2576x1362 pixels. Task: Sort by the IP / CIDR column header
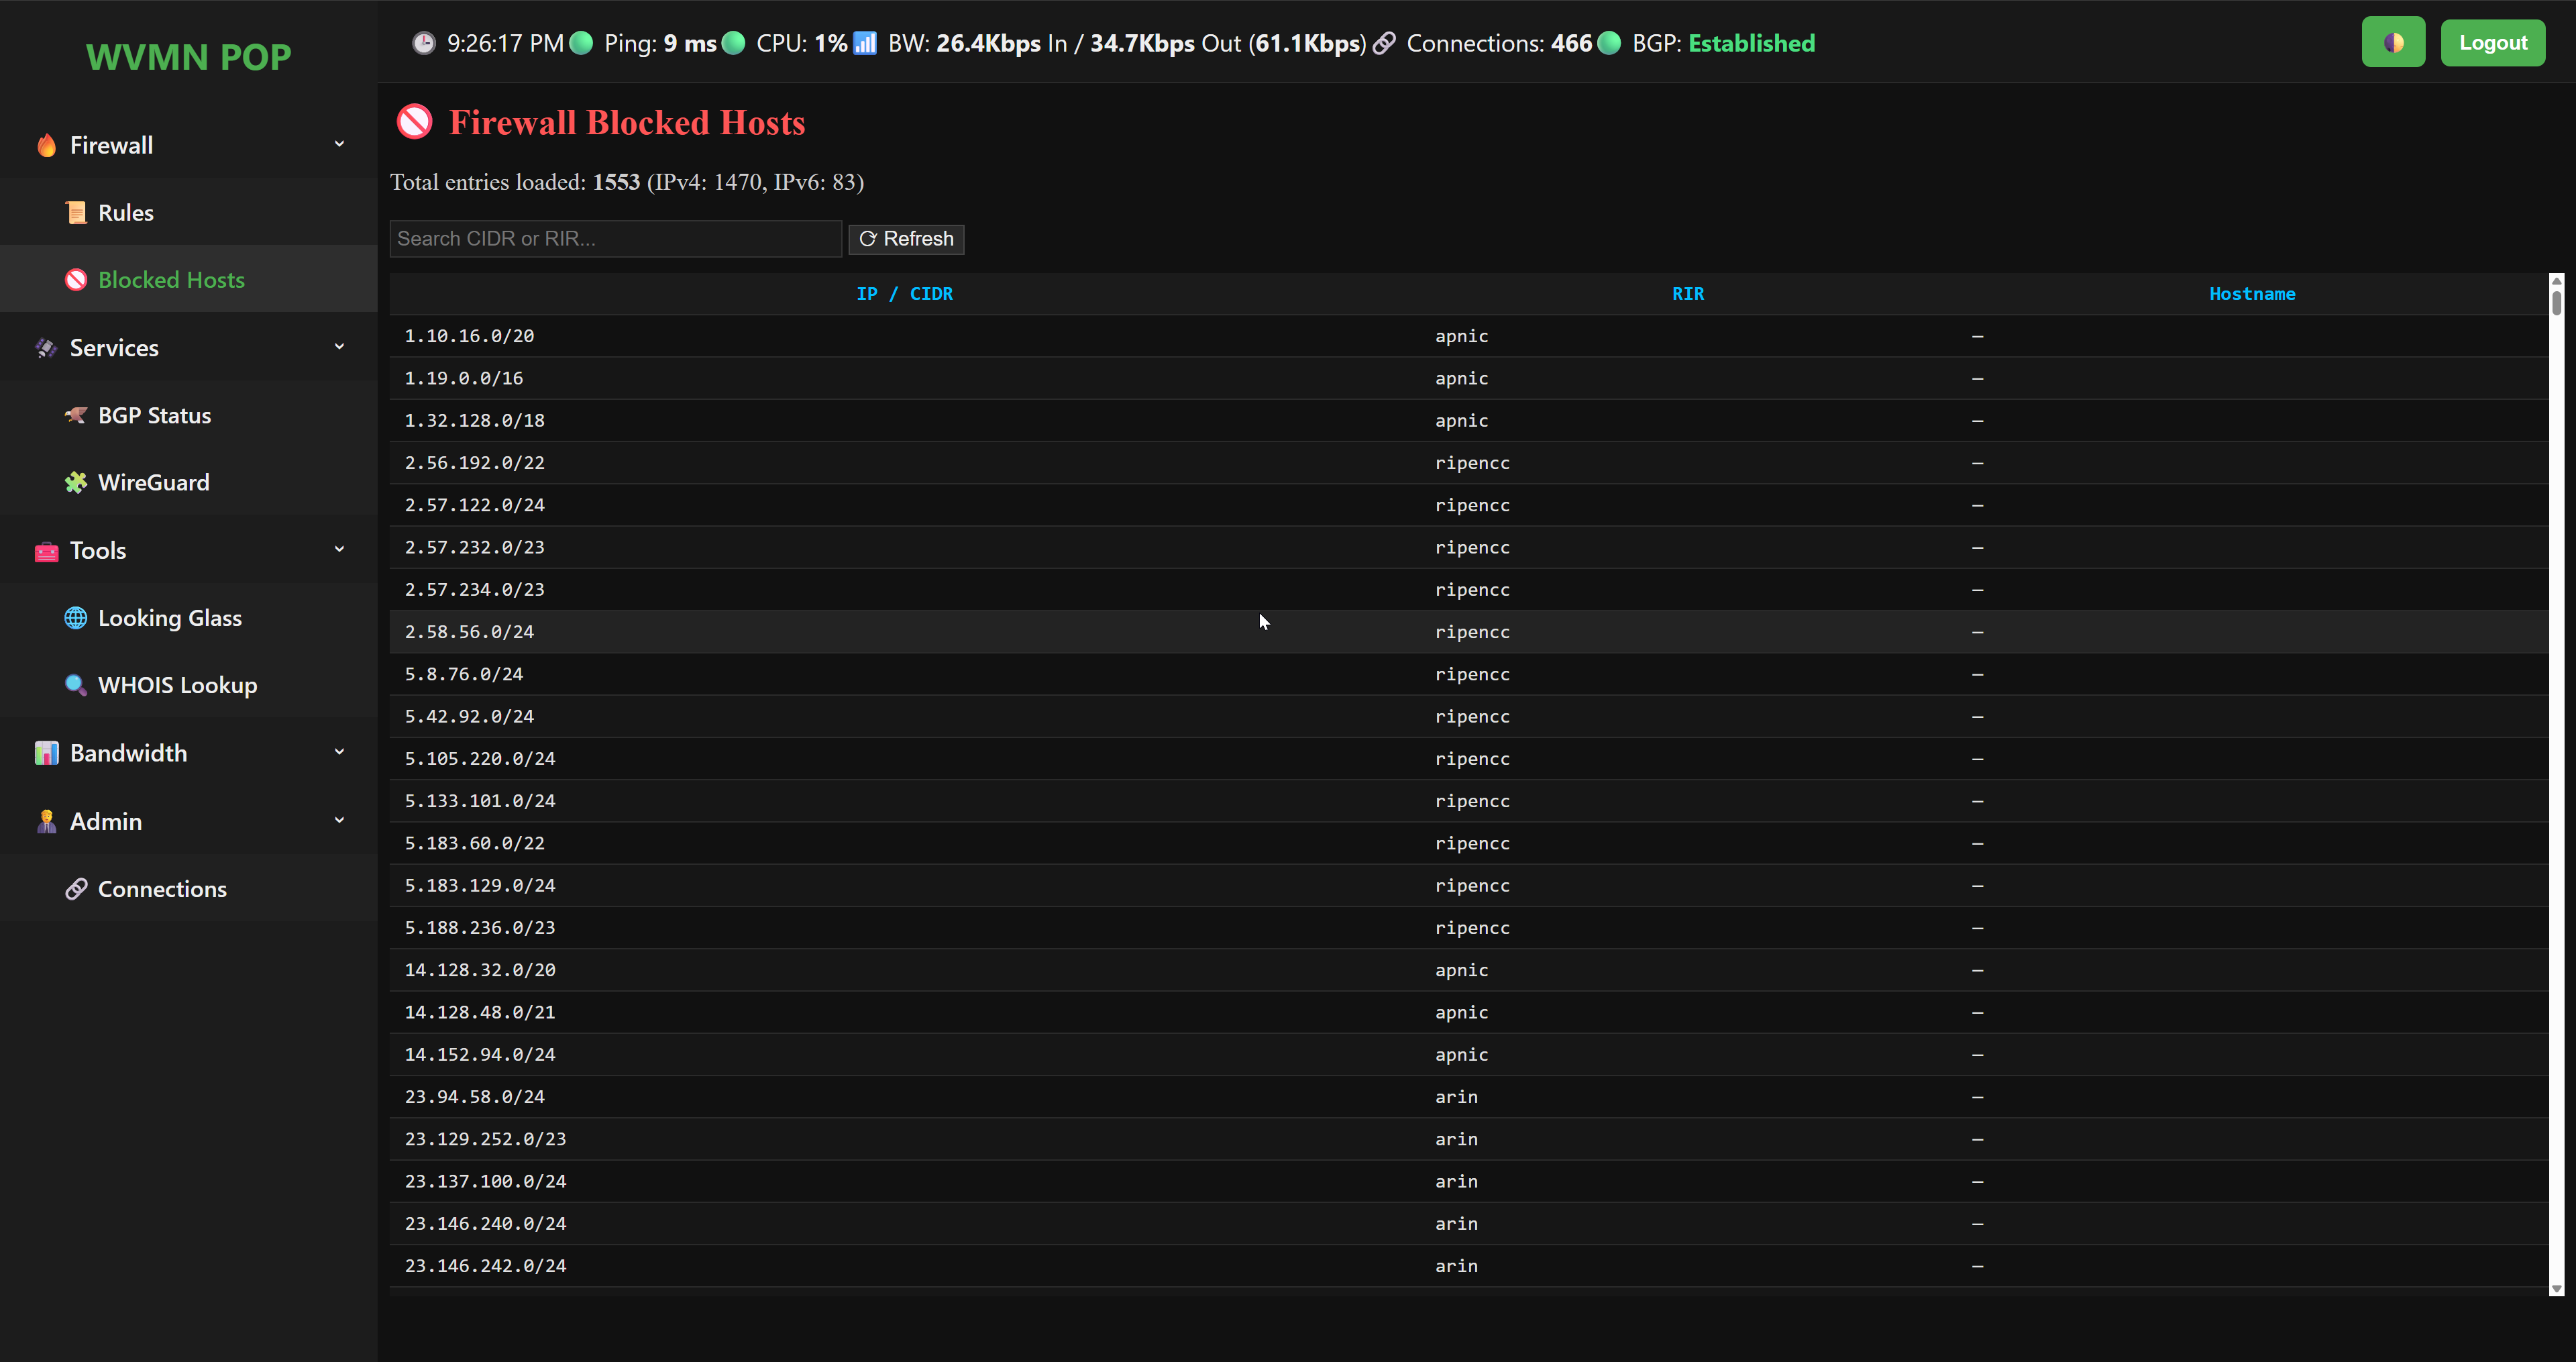coord(904,294)
